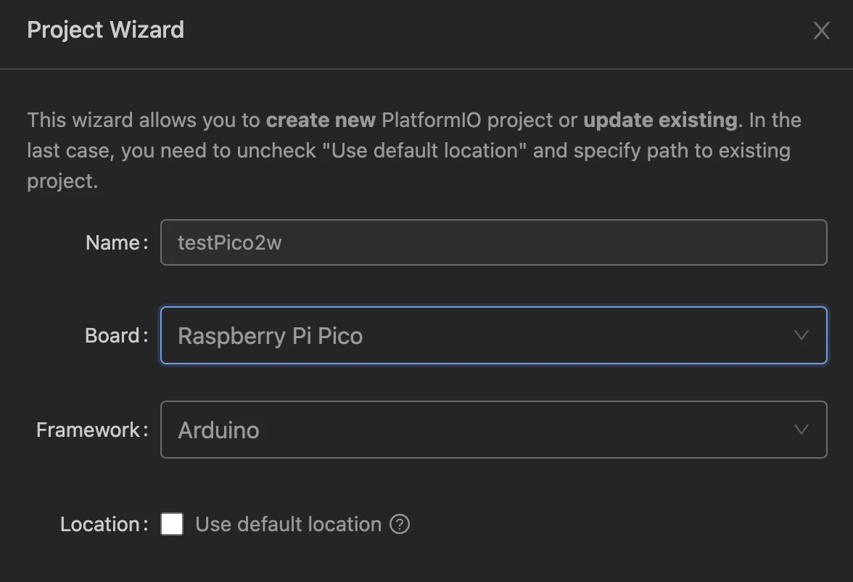Viewport: 853px width, 582px height.
Task: Click the Name label
Action: click(x=115, y=242)
